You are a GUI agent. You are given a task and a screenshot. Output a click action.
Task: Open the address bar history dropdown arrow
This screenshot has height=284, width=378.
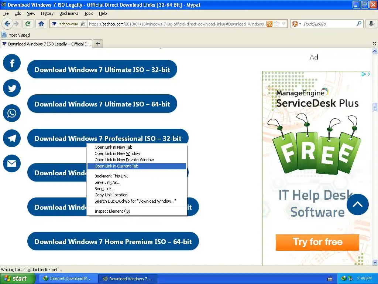[x=284, y=24]
